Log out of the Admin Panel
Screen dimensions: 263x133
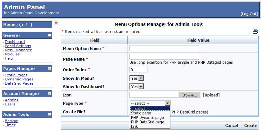point(249,14)
